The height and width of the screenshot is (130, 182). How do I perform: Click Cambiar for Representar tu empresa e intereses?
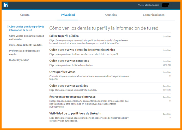coord(167,97)
